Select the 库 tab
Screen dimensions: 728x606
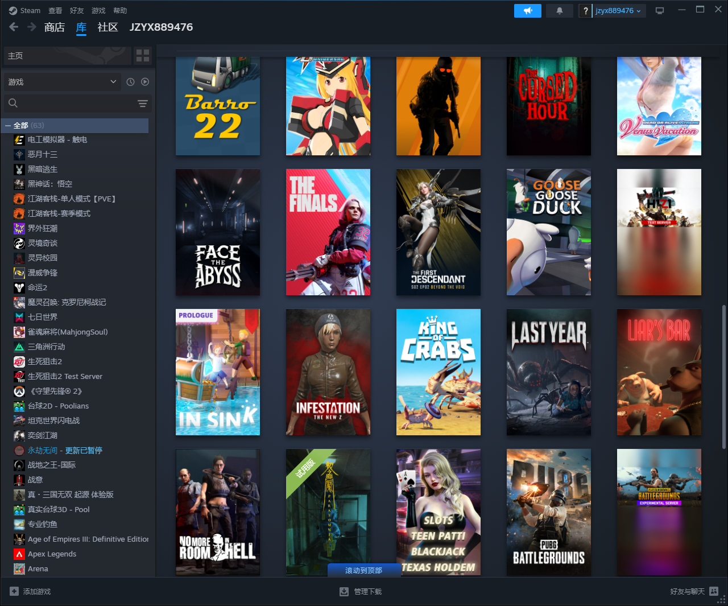[x=81, y=27]
